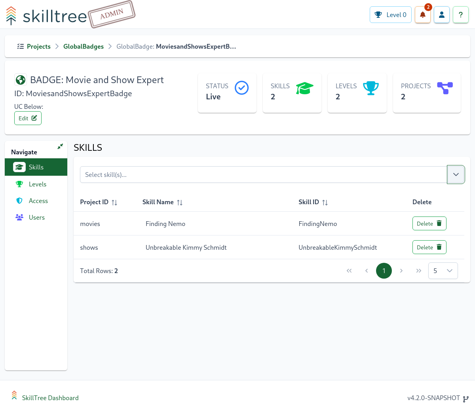Viewport: 475px width, 412px height.
Task: Open the user profile menu
Action: click(442, 15)
